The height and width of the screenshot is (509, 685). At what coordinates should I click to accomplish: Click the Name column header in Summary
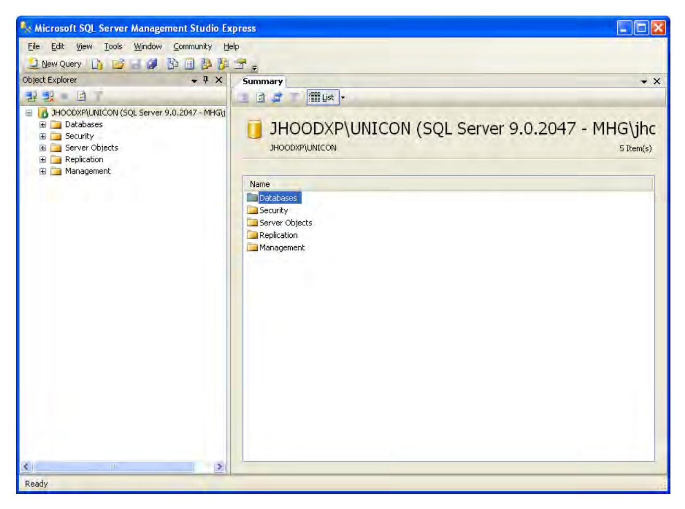(x=448, y=184)
